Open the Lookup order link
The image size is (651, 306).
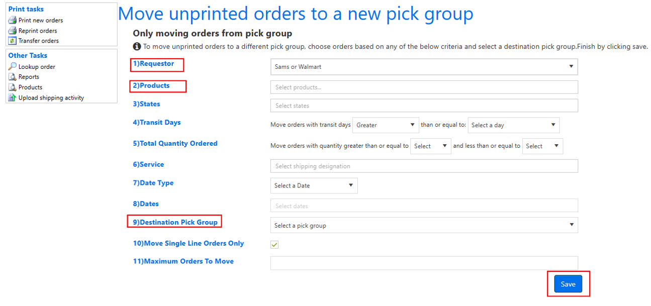point(37,66)
